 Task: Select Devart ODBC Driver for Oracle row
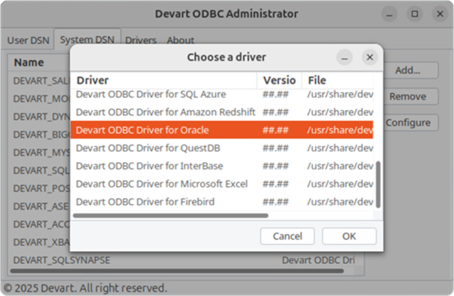[x=222, y=130]
